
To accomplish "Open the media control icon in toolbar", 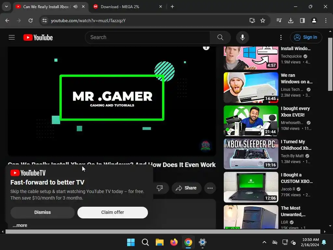I will coord(279,21).
